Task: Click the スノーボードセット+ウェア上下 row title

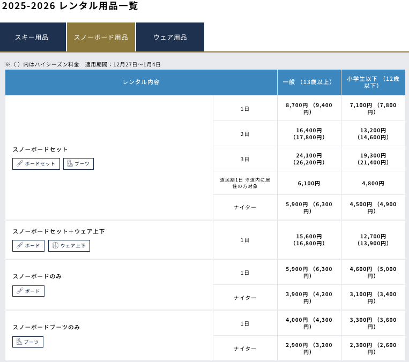Action: (58, 231)
